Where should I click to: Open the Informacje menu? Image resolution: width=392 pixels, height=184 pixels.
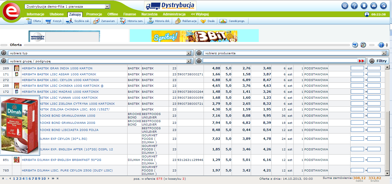(x=35, y=14)
